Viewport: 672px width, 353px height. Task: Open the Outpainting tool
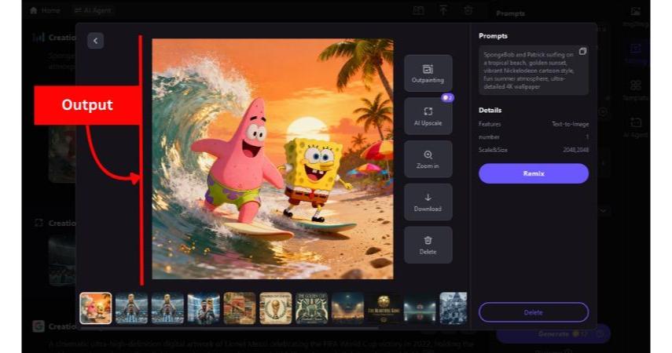(x=428, y=73)
